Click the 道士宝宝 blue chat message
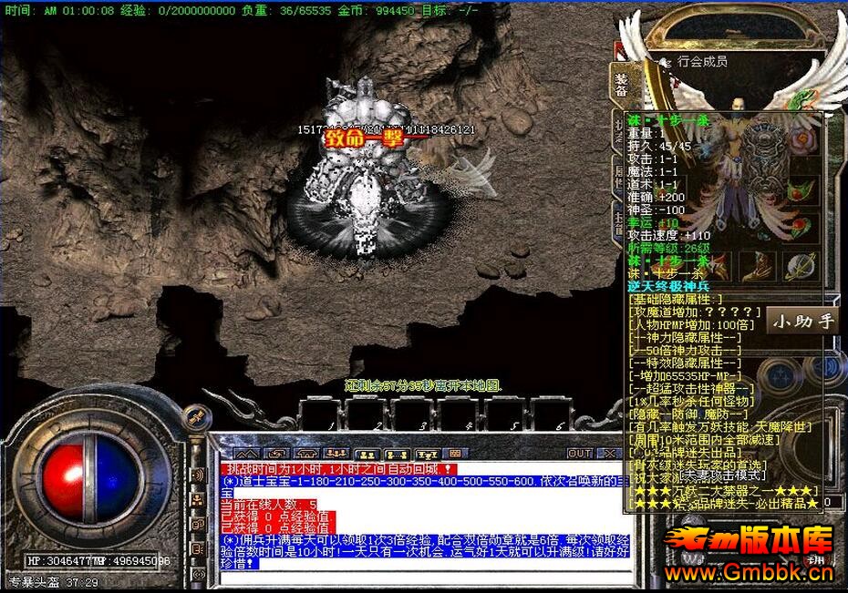Screen dimensions: 848x593 coord(425,486)
